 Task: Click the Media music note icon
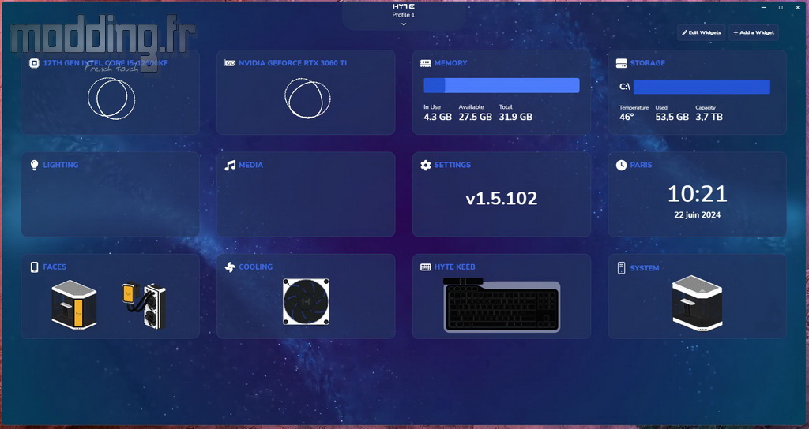(x=230, y=166)
